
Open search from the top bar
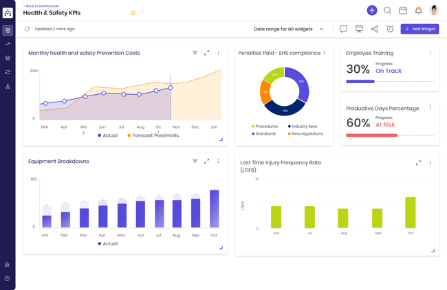[x=388, y=10]
